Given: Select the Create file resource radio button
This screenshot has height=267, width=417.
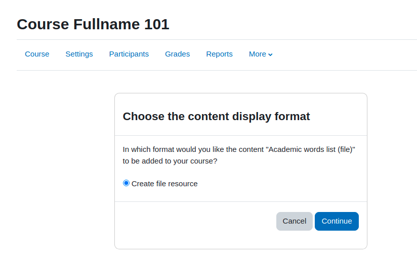Looking at the screenshot, I should (126, 183).
